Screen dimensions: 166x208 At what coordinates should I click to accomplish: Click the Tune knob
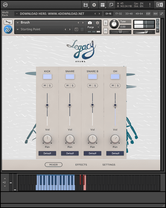pos(114,24)
